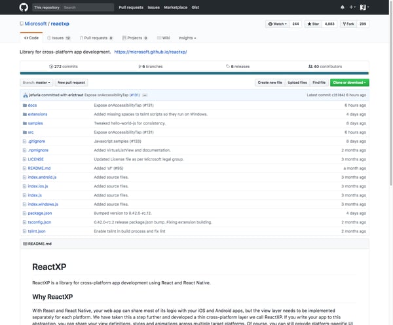Viewport: 393px width, 325px height.
Task: Click folder icon beside samples
Action: pyautogui.click(x=25, y=123)
